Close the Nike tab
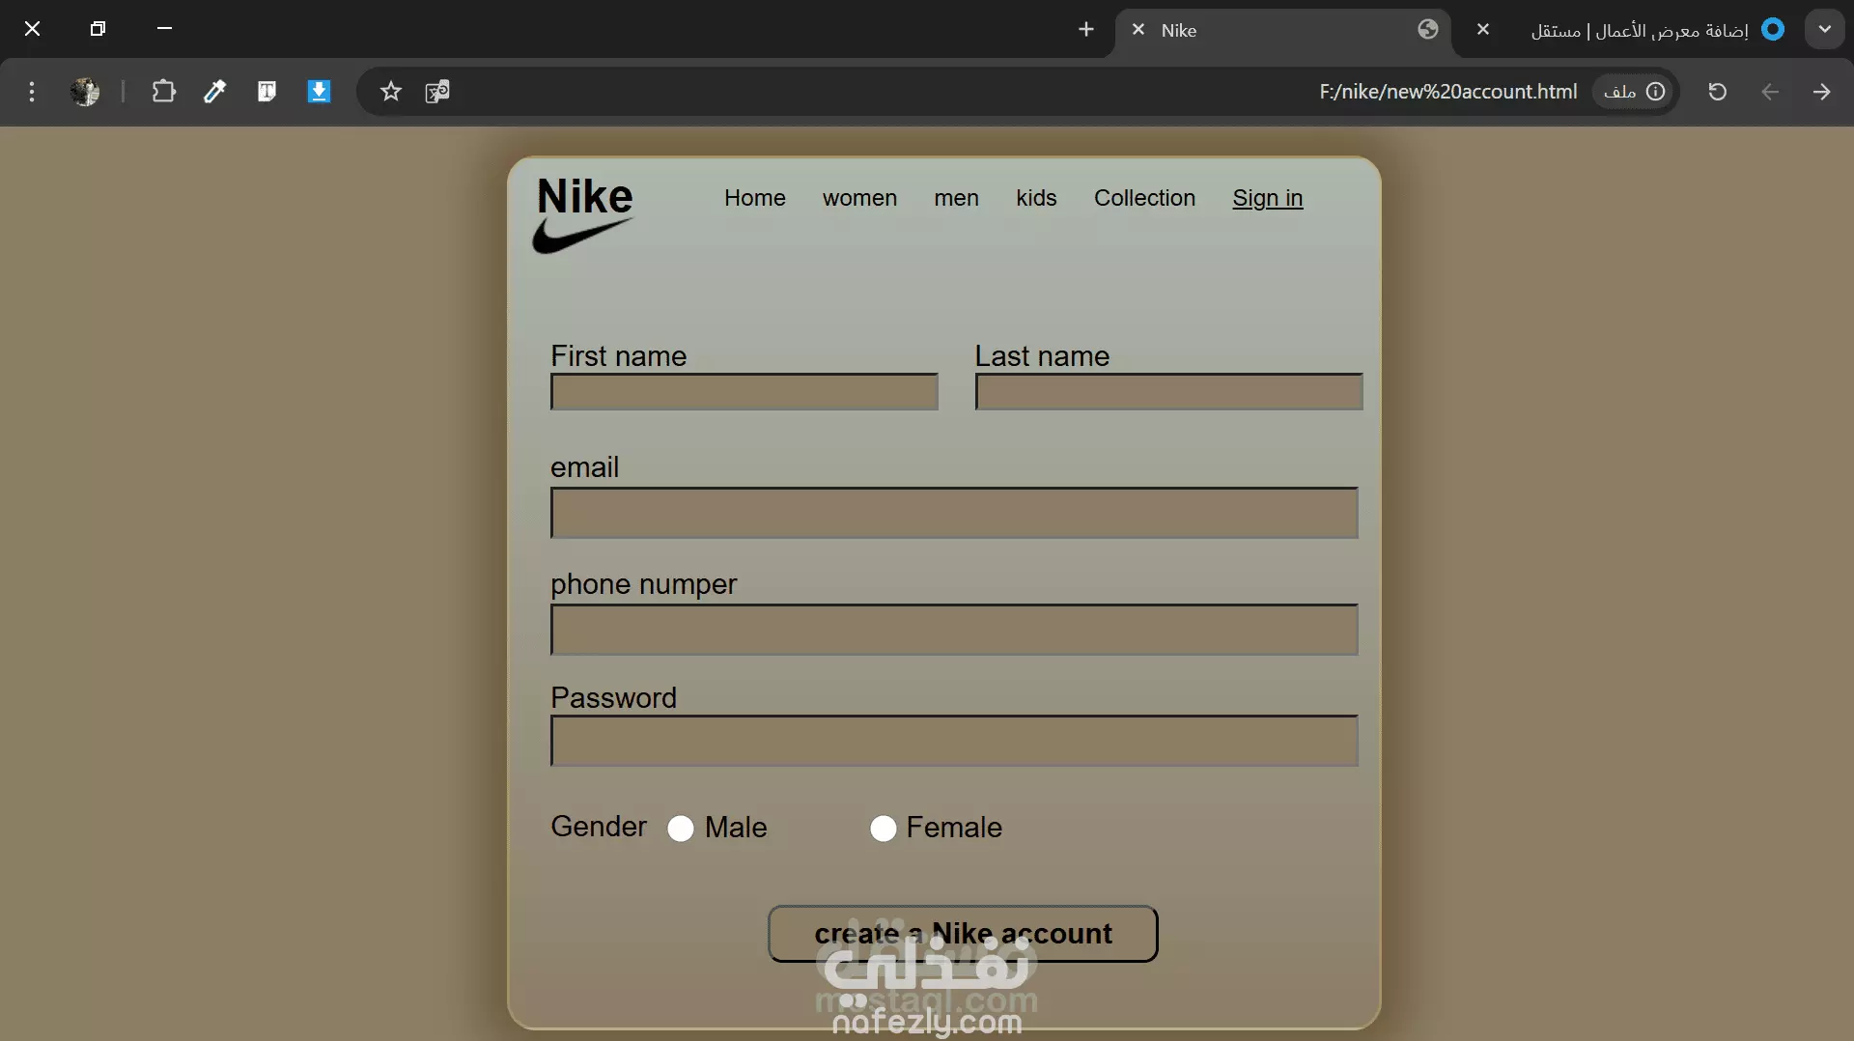This screenshot has height=1041, width=1854. tap(1138, 30)
